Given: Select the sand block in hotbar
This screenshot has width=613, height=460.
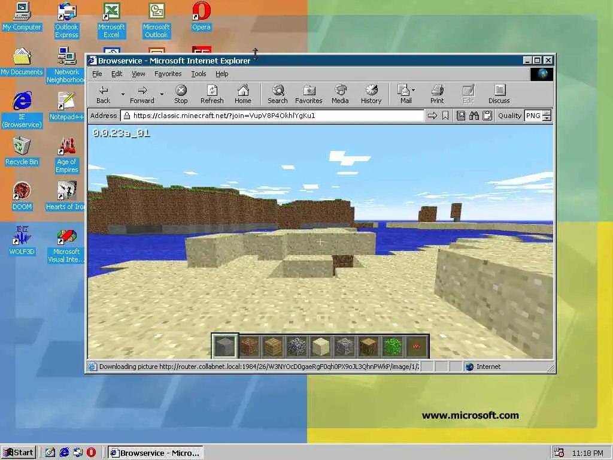Looking at the screenshot, I should tap(321, 346).
